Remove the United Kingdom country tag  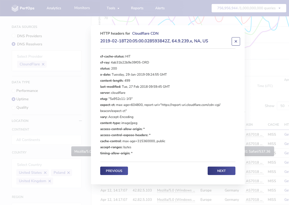pyautogui.click(x=50, y=181)
